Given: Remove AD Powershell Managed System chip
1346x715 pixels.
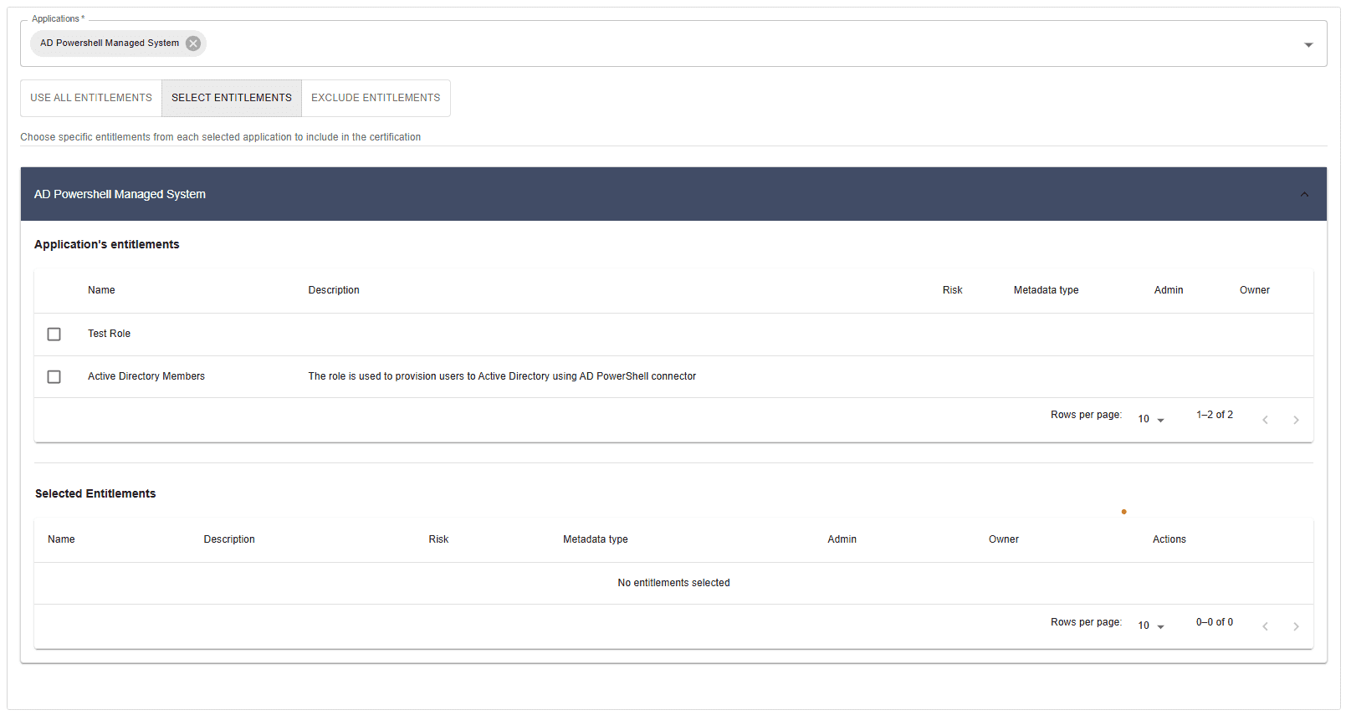Looking at the screenshot, I should coord(193,43).
